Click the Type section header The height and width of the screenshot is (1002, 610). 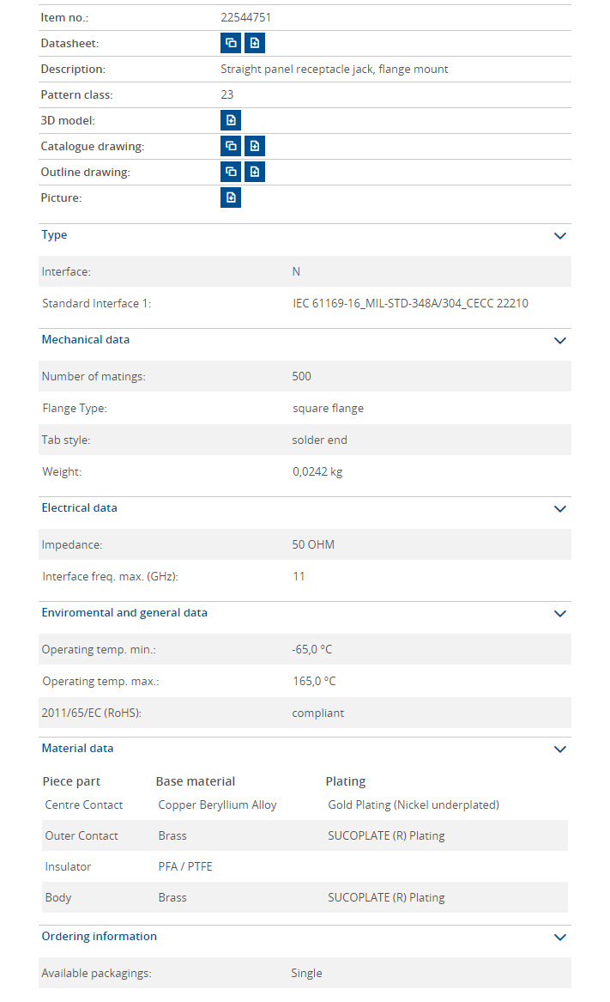(54, 235)
